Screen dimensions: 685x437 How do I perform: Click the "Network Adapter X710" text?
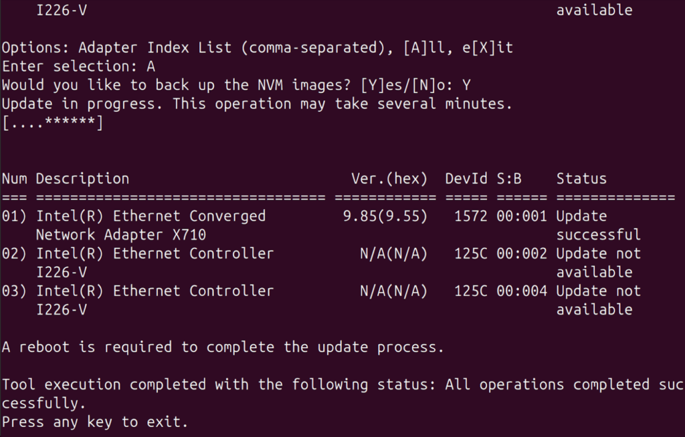coord(120,235)
